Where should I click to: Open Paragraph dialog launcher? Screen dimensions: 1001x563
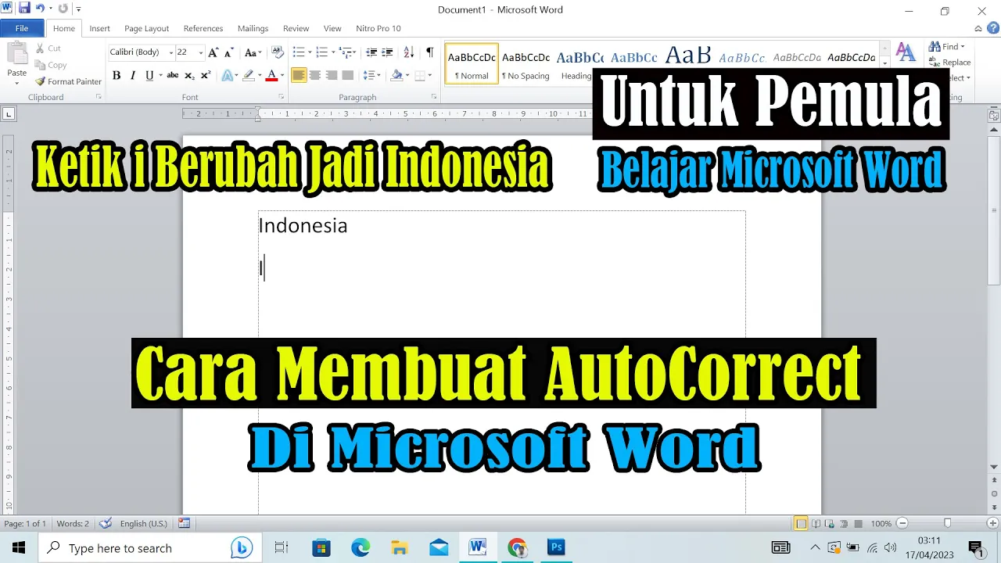[x=434, y=97]
